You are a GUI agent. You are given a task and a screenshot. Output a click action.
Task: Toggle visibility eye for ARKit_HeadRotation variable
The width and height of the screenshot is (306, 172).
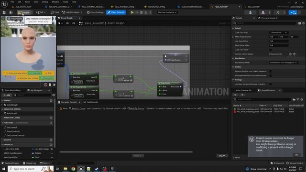(52, 153)
